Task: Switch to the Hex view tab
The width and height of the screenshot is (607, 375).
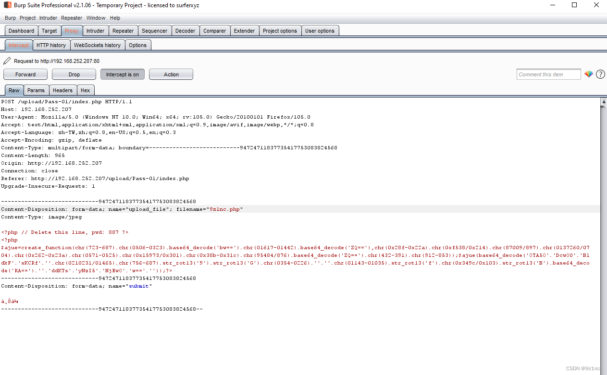Action: 86,90
